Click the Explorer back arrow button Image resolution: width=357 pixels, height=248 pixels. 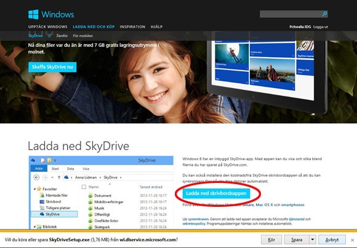[36, 177]
